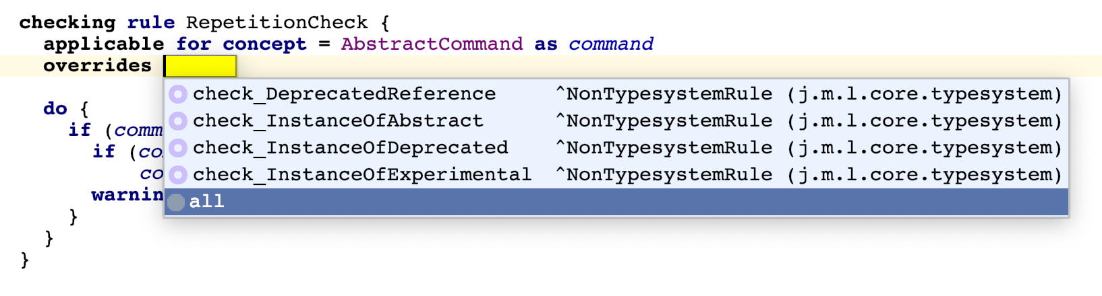Click the j.m.l.core.typesystem text on the check_InstanceOfExperimental row

click(x=923, y=175)
